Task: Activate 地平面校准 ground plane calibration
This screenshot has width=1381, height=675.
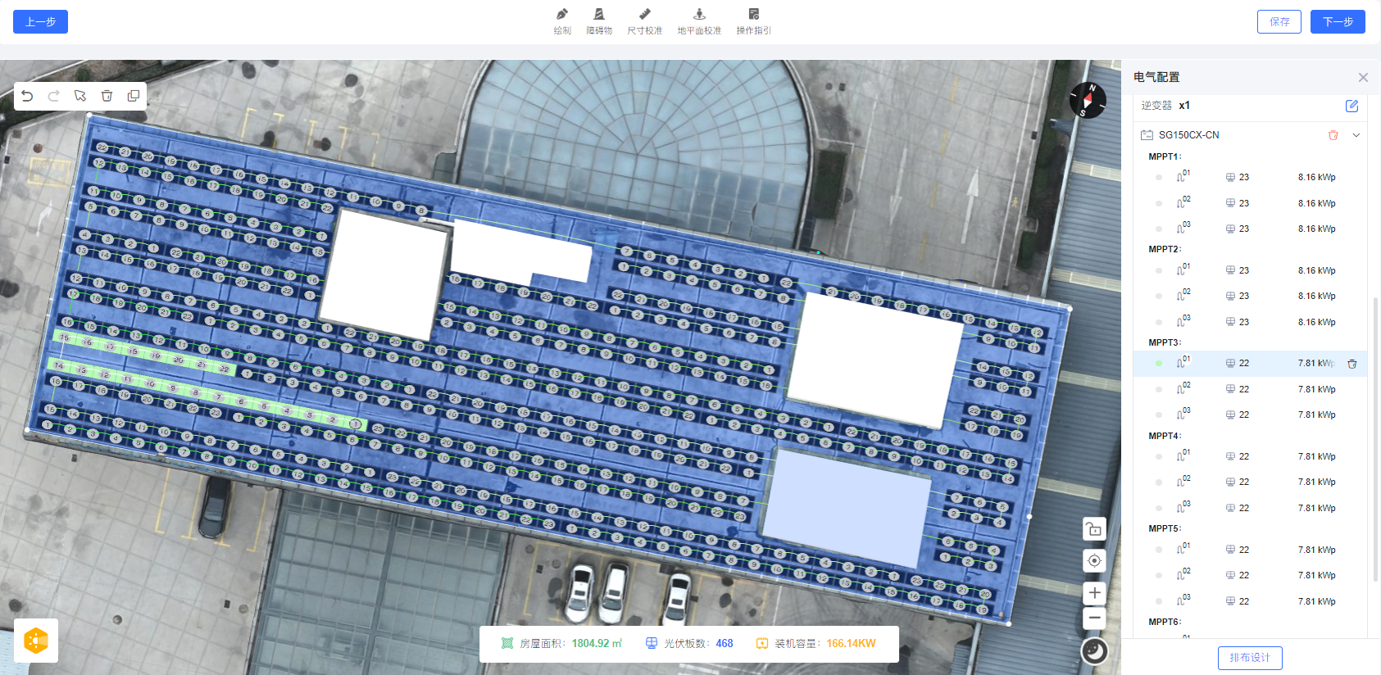Action: tap(699, 21)
